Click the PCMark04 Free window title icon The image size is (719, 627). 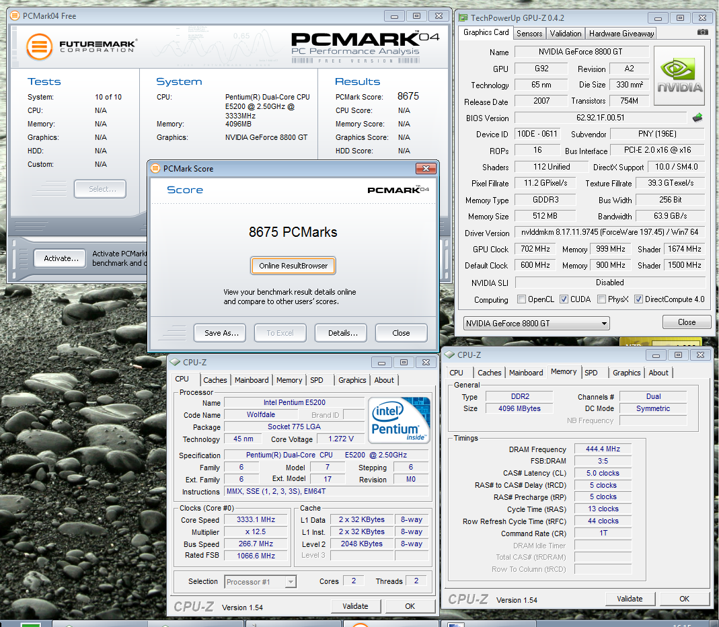15,16
